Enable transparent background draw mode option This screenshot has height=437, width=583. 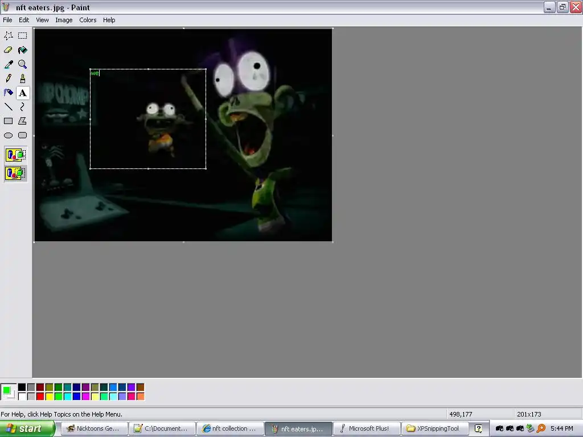[x=15, y=173]
